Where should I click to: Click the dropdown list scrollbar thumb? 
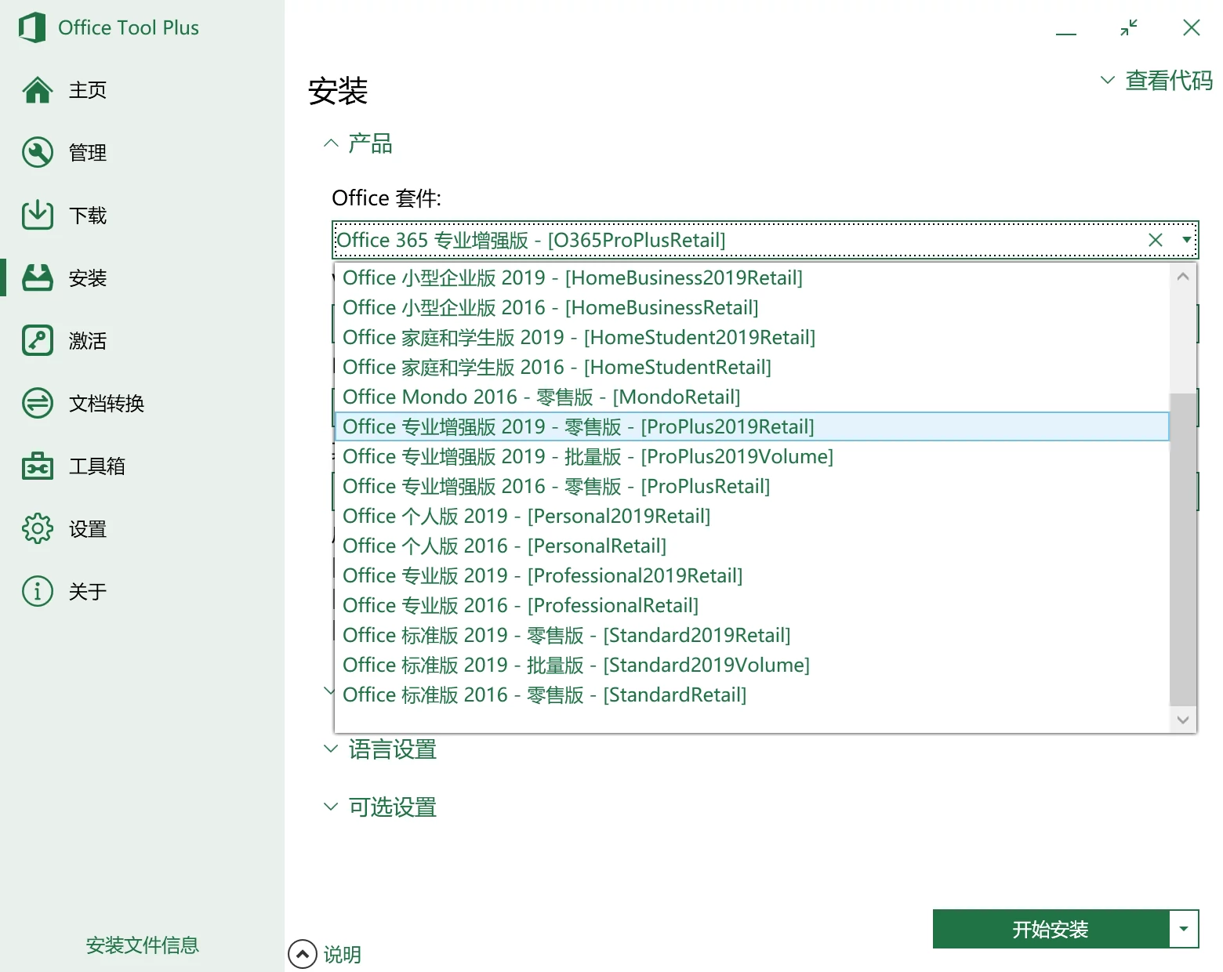click(x=1183, y=549)
